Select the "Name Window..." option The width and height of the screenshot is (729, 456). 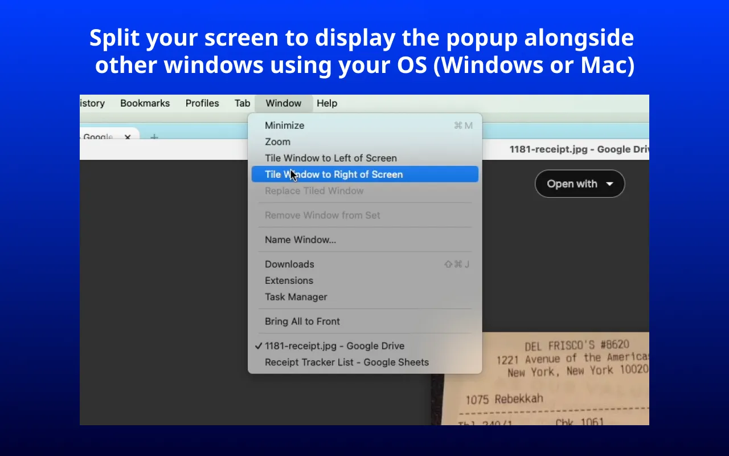pos(301,239)
